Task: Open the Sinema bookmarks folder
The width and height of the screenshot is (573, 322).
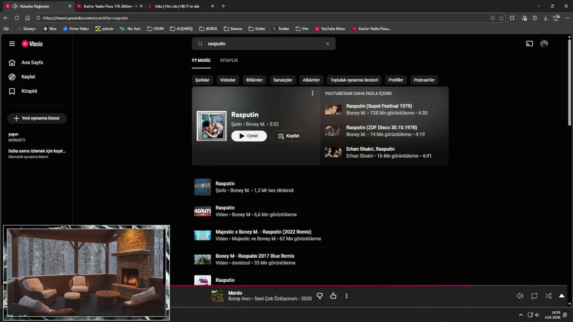Action: [233, 29]
